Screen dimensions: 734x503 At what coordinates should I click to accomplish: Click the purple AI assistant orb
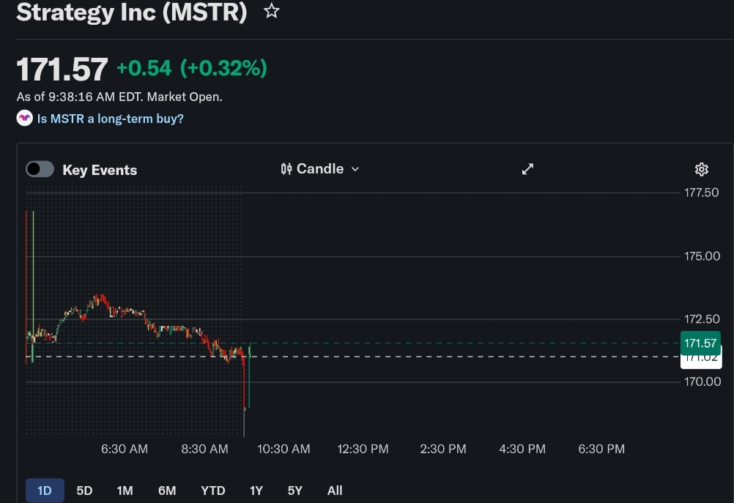pos(24,118)
